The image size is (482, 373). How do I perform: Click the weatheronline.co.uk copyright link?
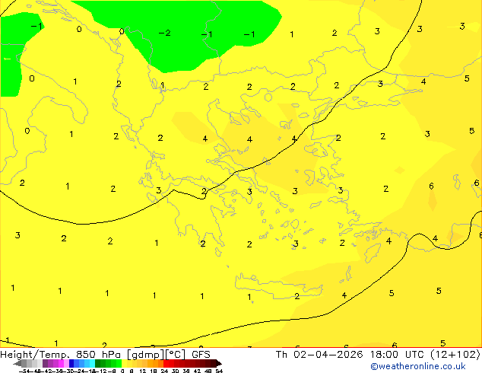417,366
